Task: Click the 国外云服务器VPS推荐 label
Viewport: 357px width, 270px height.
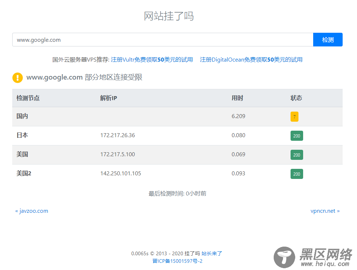Action: tap(81, 59)
